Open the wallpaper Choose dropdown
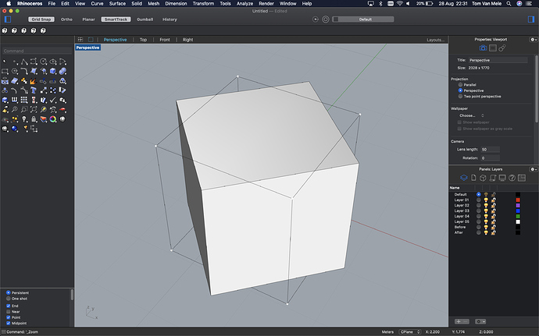The width and height of the screenshot is (539, 336). tap(471, 115)
